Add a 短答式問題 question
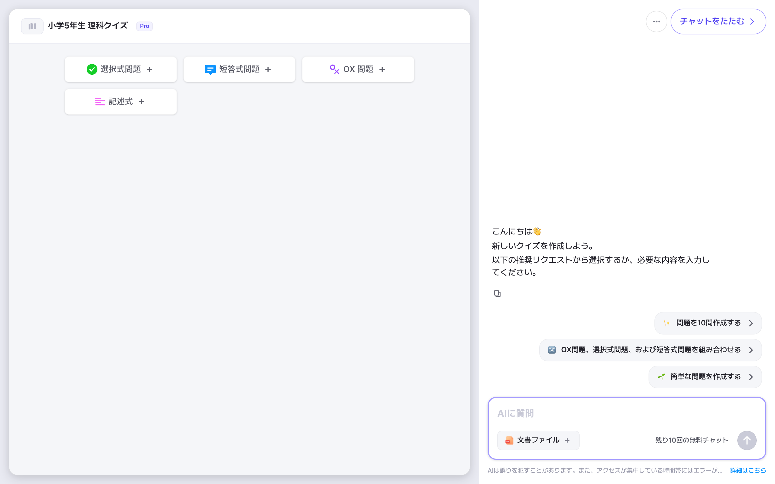 pyautogui.click(x=239, y=69)
